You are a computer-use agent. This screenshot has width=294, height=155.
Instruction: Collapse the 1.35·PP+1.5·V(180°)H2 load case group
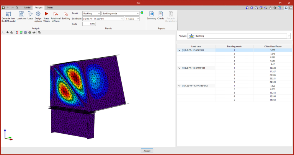click(x=180, y=85)
